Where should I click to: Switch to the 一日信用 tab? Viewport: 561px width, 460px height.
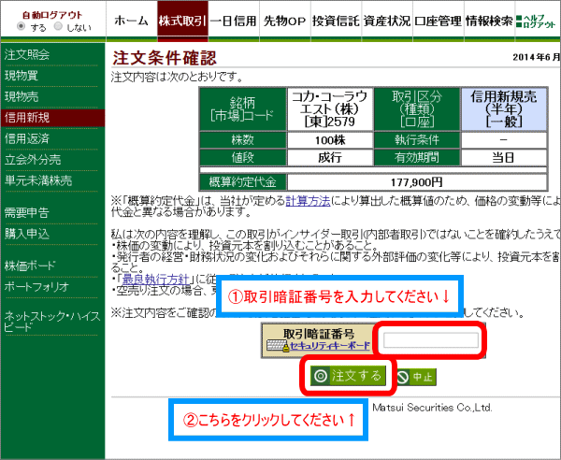coord(234,22)
